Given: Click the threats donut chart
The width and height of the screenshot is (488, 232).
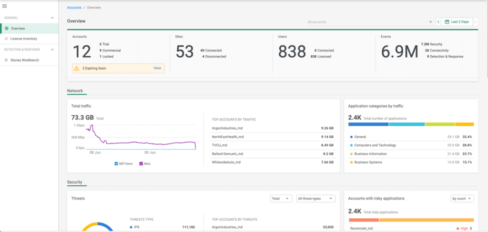Looking at the screenshot, I should point(97,227).
